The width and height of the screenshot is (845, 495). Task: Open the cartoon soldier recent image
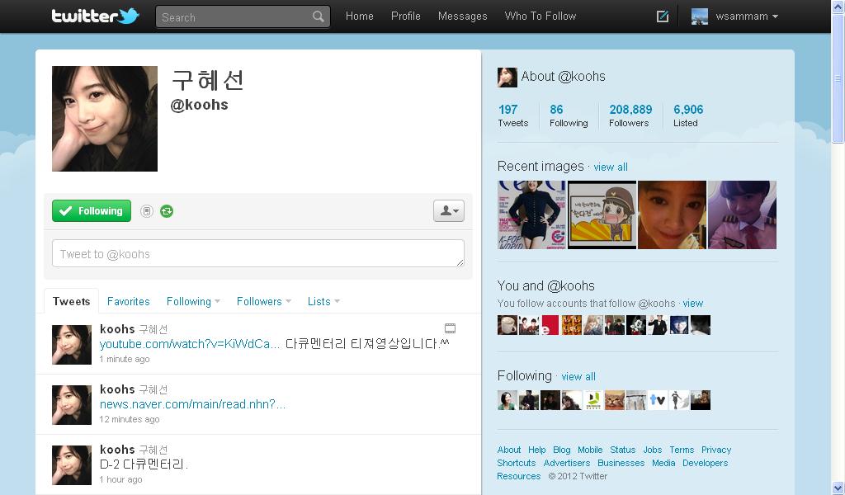coord(602,215)
